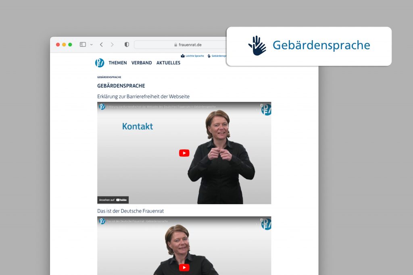Play the second embedded video
This screenshot has width=413, height=275.
coord(184,267)
